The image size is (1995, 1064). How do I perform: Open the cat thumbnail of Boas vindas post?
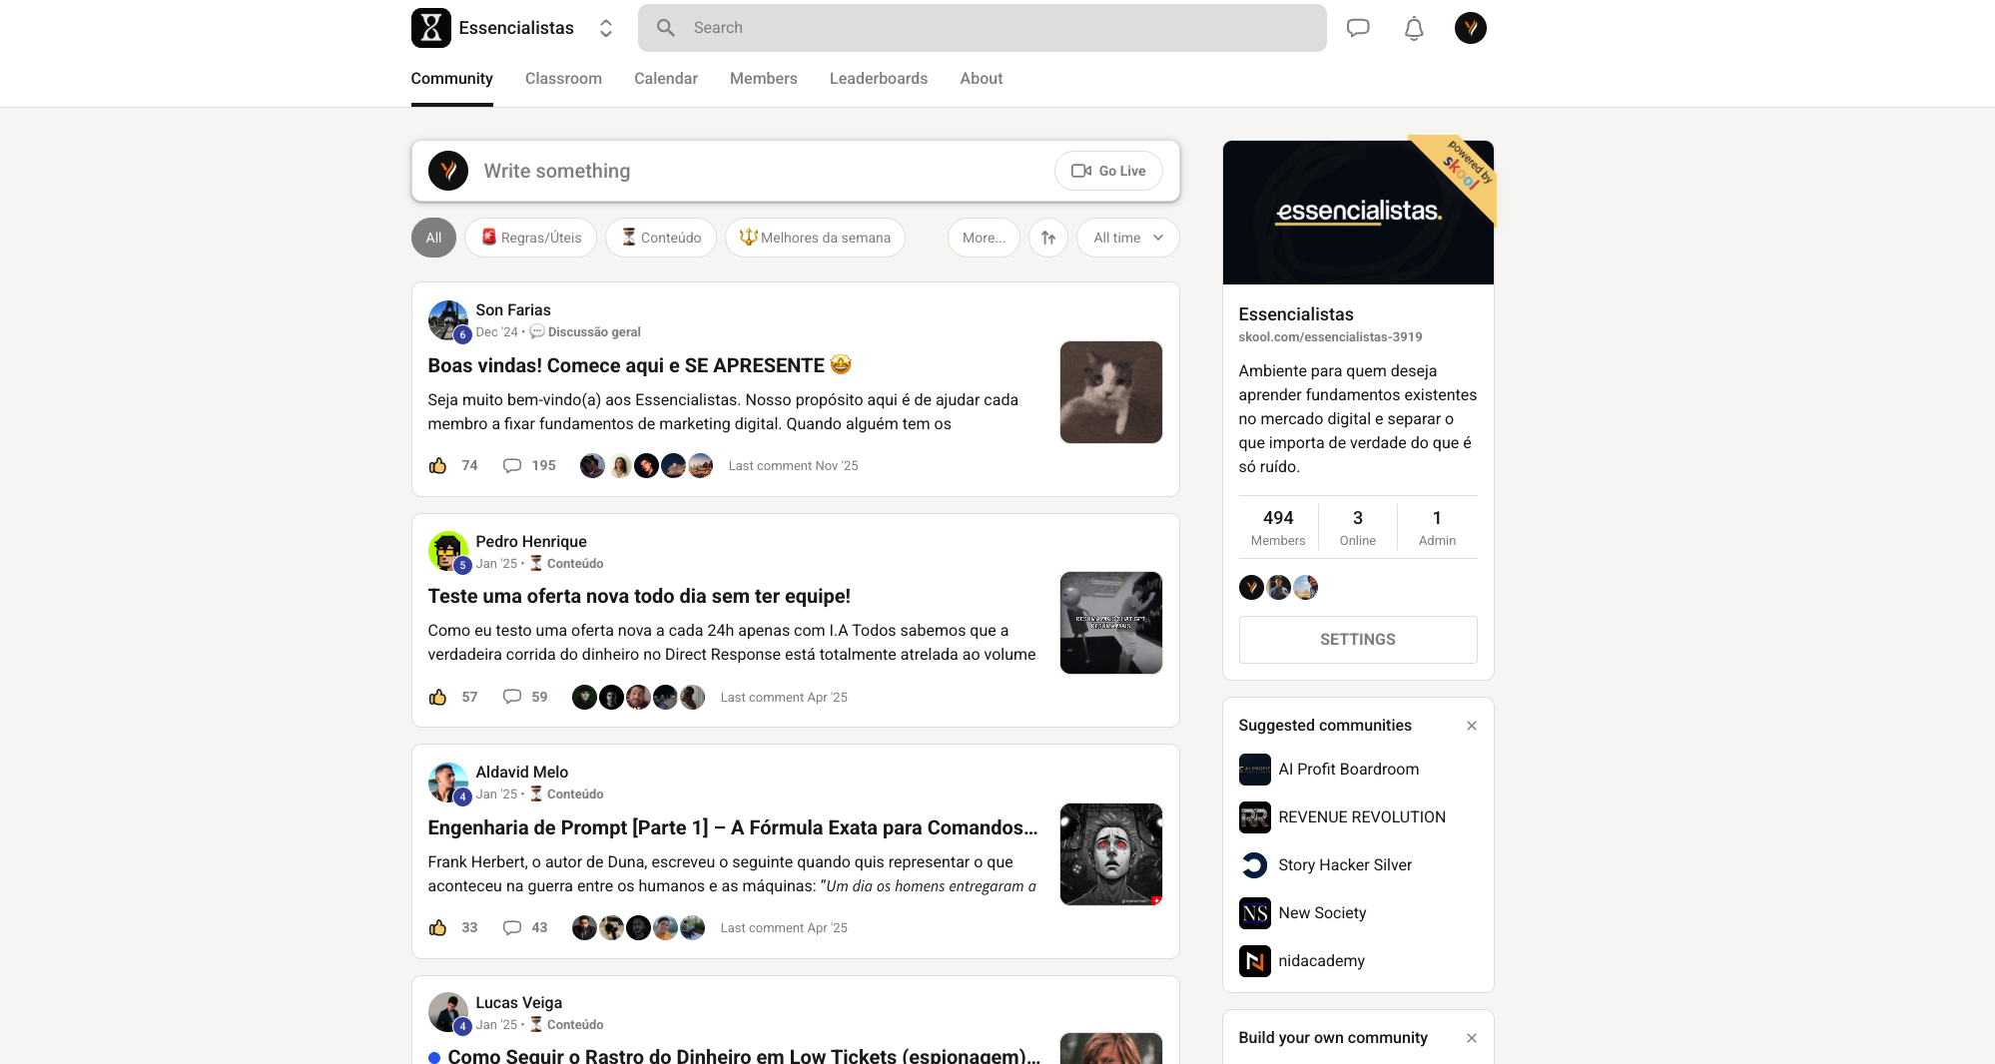(x=1111, y=392)
